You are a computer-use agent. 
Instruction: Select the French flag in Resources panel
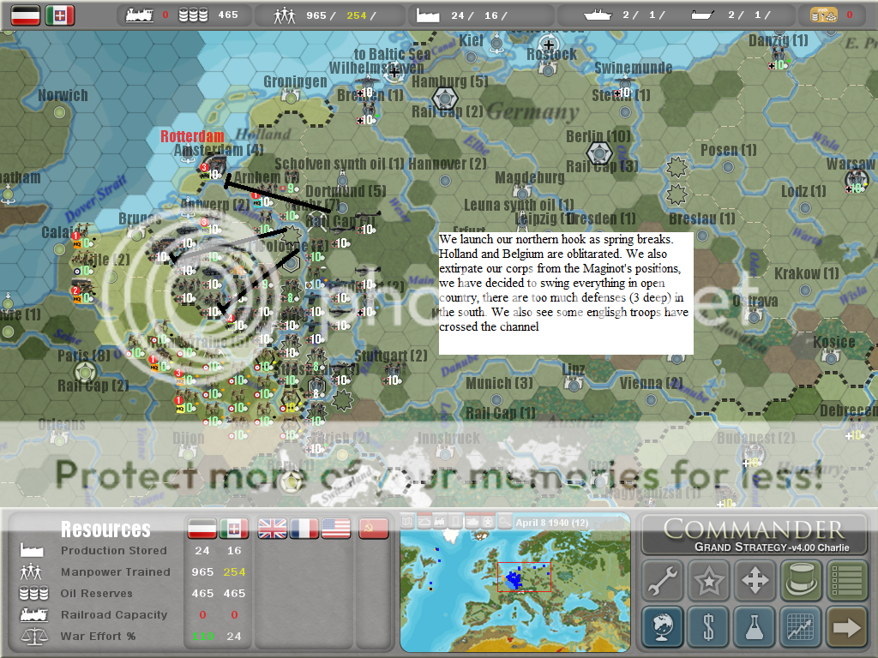[304, 529]
